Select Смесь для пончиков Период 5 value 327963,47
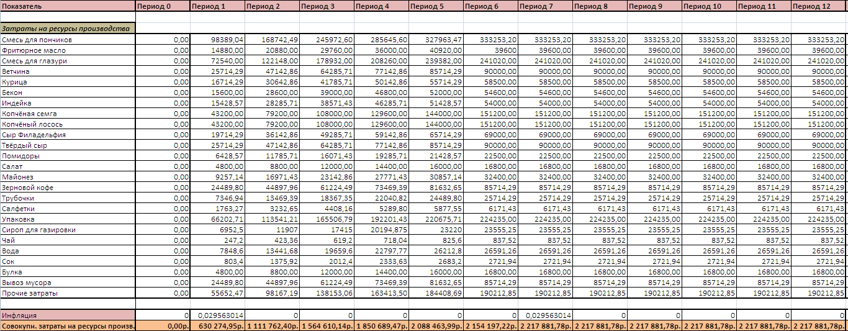848x331 pixels. [x=436, y=40]
